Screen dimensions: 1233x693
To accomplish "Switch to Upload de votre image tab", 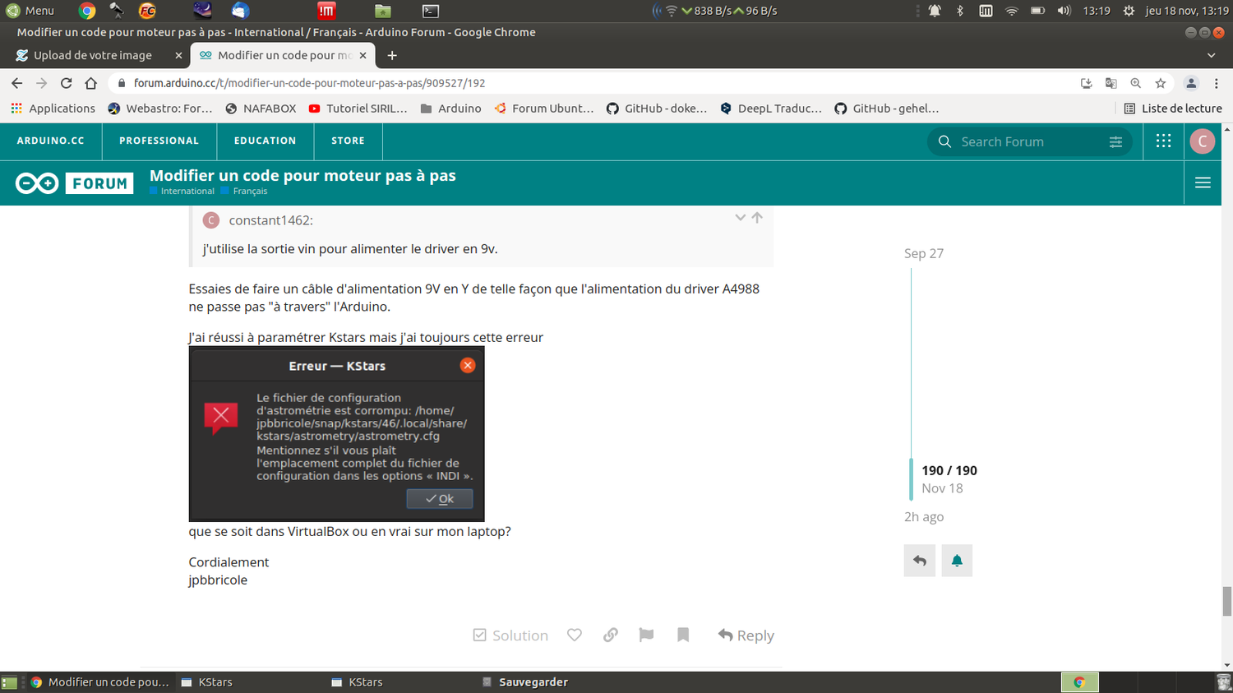I will tap(93, 55).
